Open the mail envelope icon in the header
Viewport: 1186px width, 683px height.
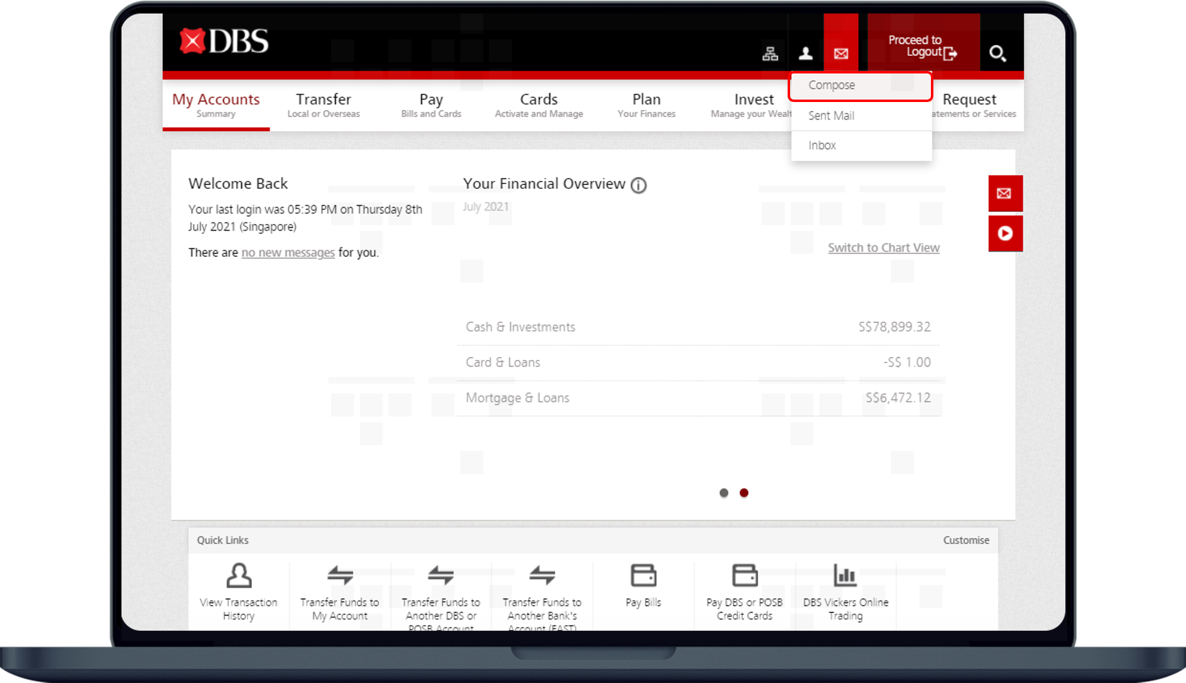[x=841, y=53]
